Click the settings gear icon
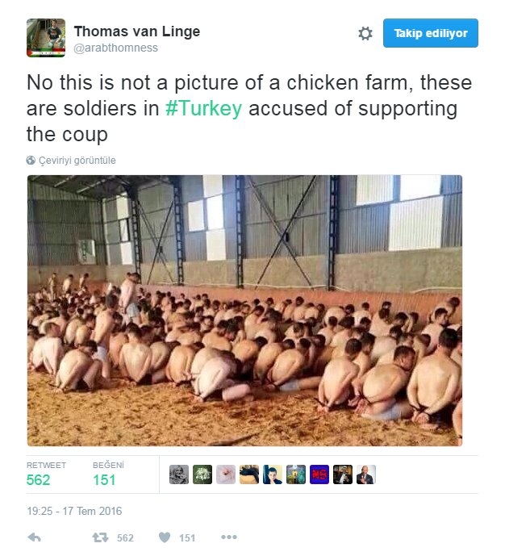Image resolution: width=505 pixels, height=556 pixels. 365,33
